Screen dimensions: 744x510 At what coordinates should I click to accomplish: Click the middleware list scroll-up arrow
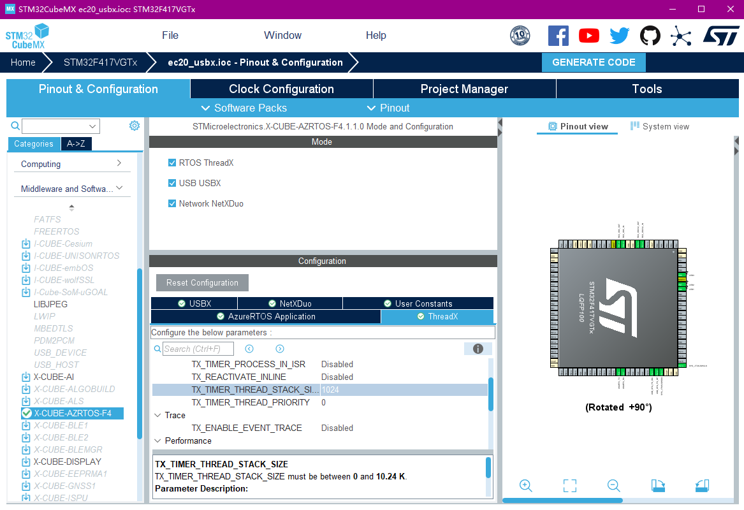click(x=71, y=207)
